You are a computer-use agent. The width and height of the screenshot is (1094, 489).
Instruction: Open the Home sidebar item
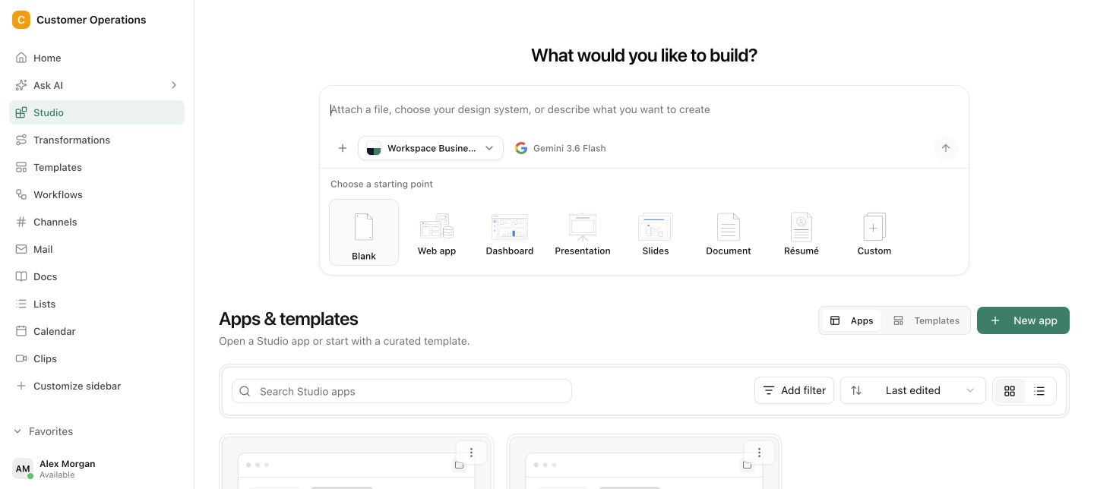tap(96, 58)
